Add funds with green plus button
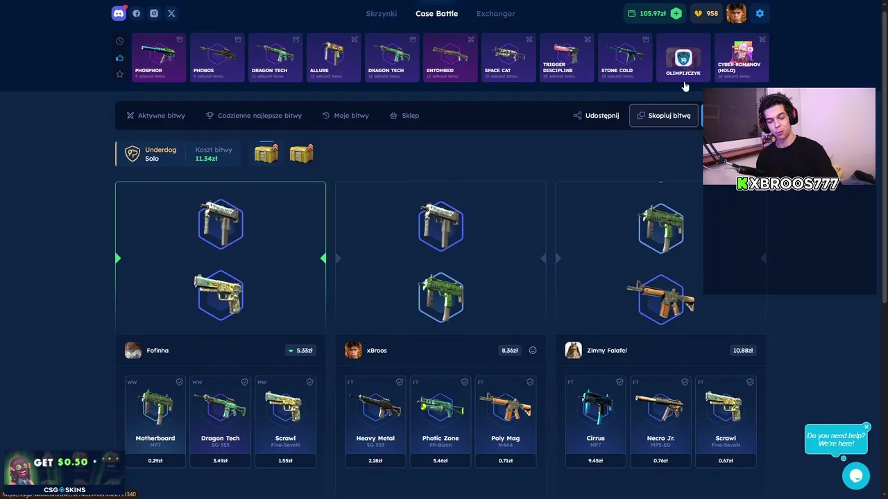Viewport: 888px width, 499px height. 676,13
